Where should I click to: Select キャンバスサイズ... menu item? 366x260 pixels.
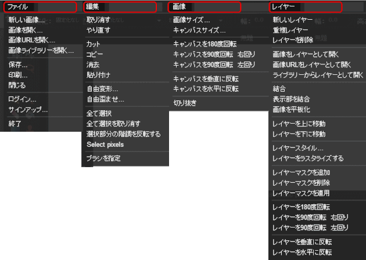point(199,30)
